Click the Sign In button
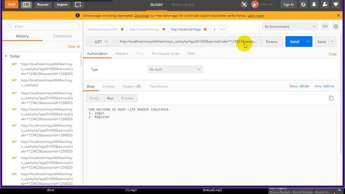This screenshot has width=345, height=194. click(x=288, y=5)
